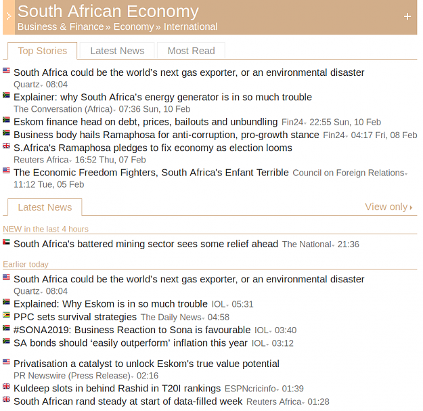Expand the View only option
423x411 pixels.
[388, 207]
